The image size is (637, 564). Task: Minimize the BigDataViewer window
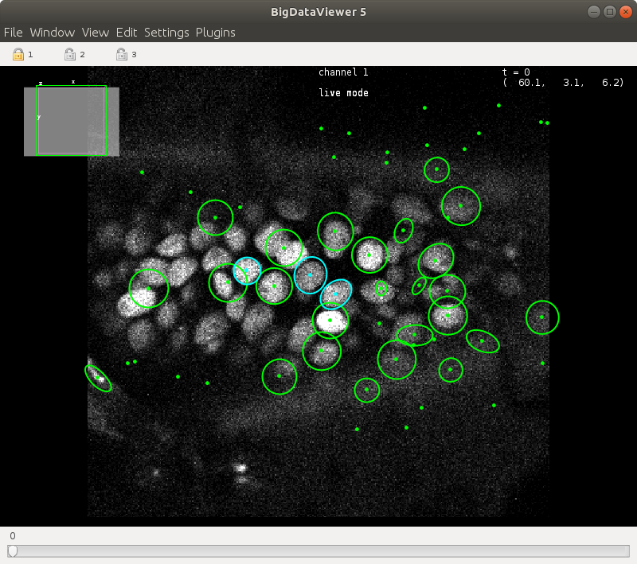(594, 12)
